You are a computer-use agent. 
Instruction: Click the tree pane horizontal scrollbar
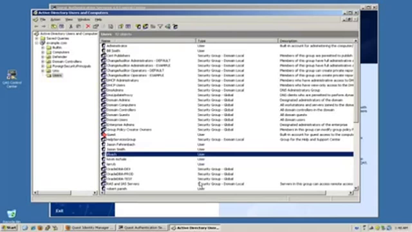pos(65,193)
